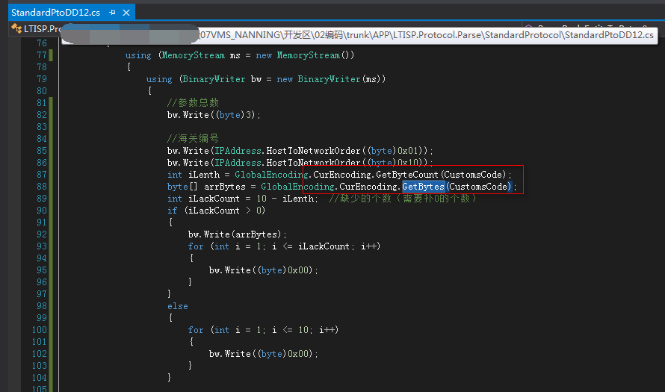Click bw.Write((byte)0x00) on line 95
The height and width of the screenshot is (392, 665).
click(x=263, y=270)
